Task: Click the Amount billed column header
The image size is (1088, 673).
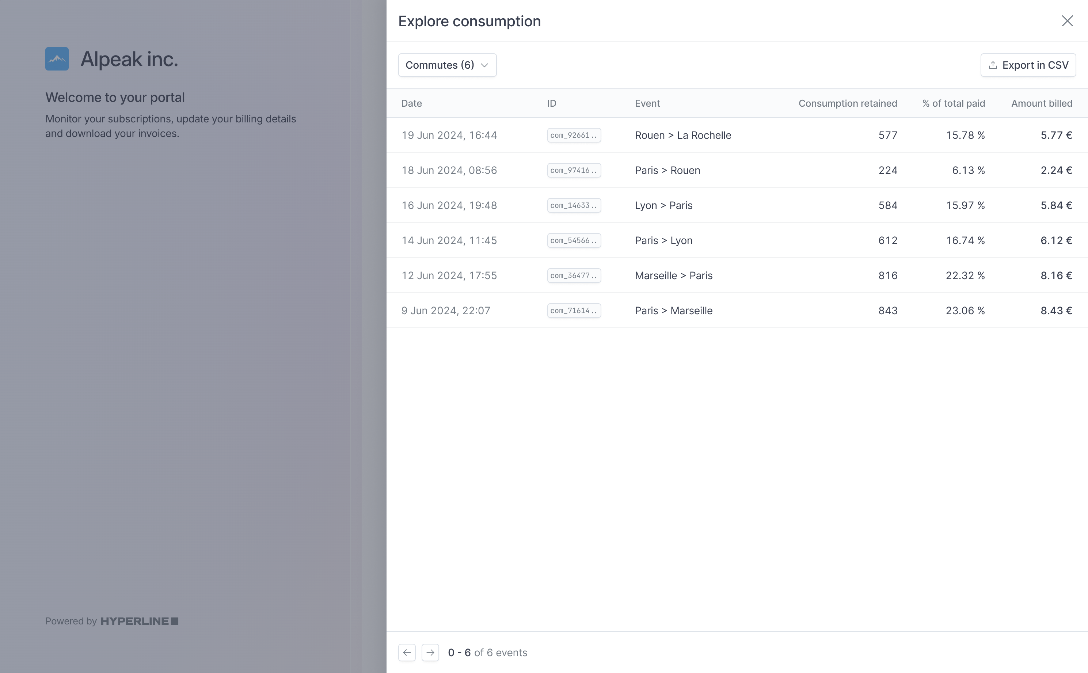Action: click(1041, 103)
